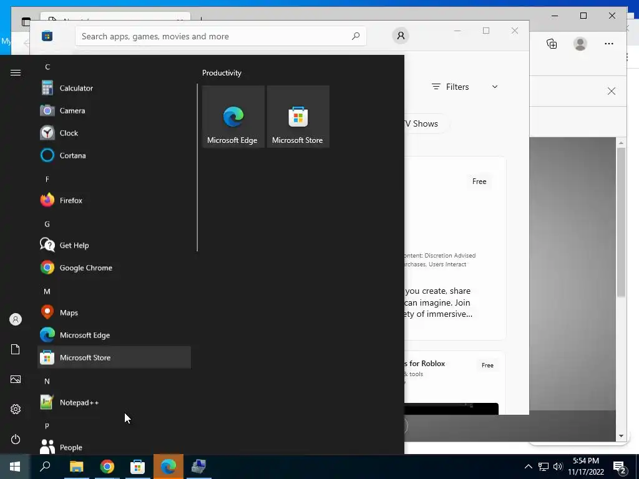Expand the Filters dropdown in Store

pyautogui.click(x=464, y=87)
